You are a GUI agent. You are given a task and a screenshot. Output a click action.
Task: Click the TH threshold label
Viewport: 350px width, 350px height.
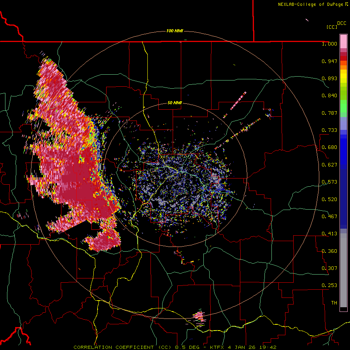(334, 303)
